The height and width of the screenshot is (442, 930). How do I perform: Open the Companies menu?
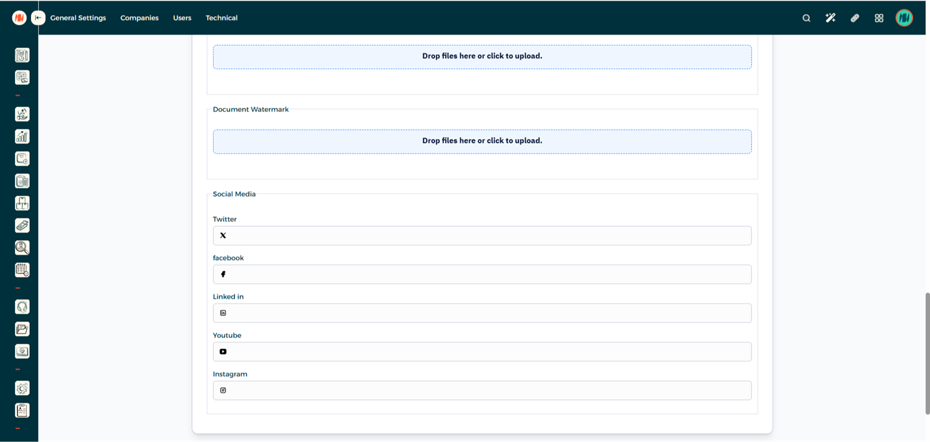point(139,18)
